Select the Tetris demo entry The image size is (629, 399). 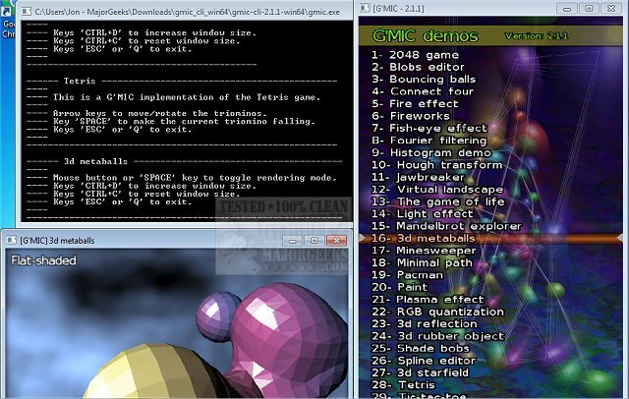pos(403,385)
